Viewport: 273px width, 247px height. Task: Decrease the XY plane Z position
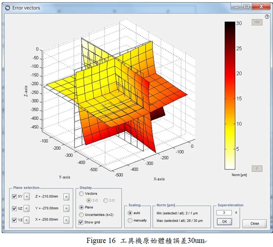27,196
